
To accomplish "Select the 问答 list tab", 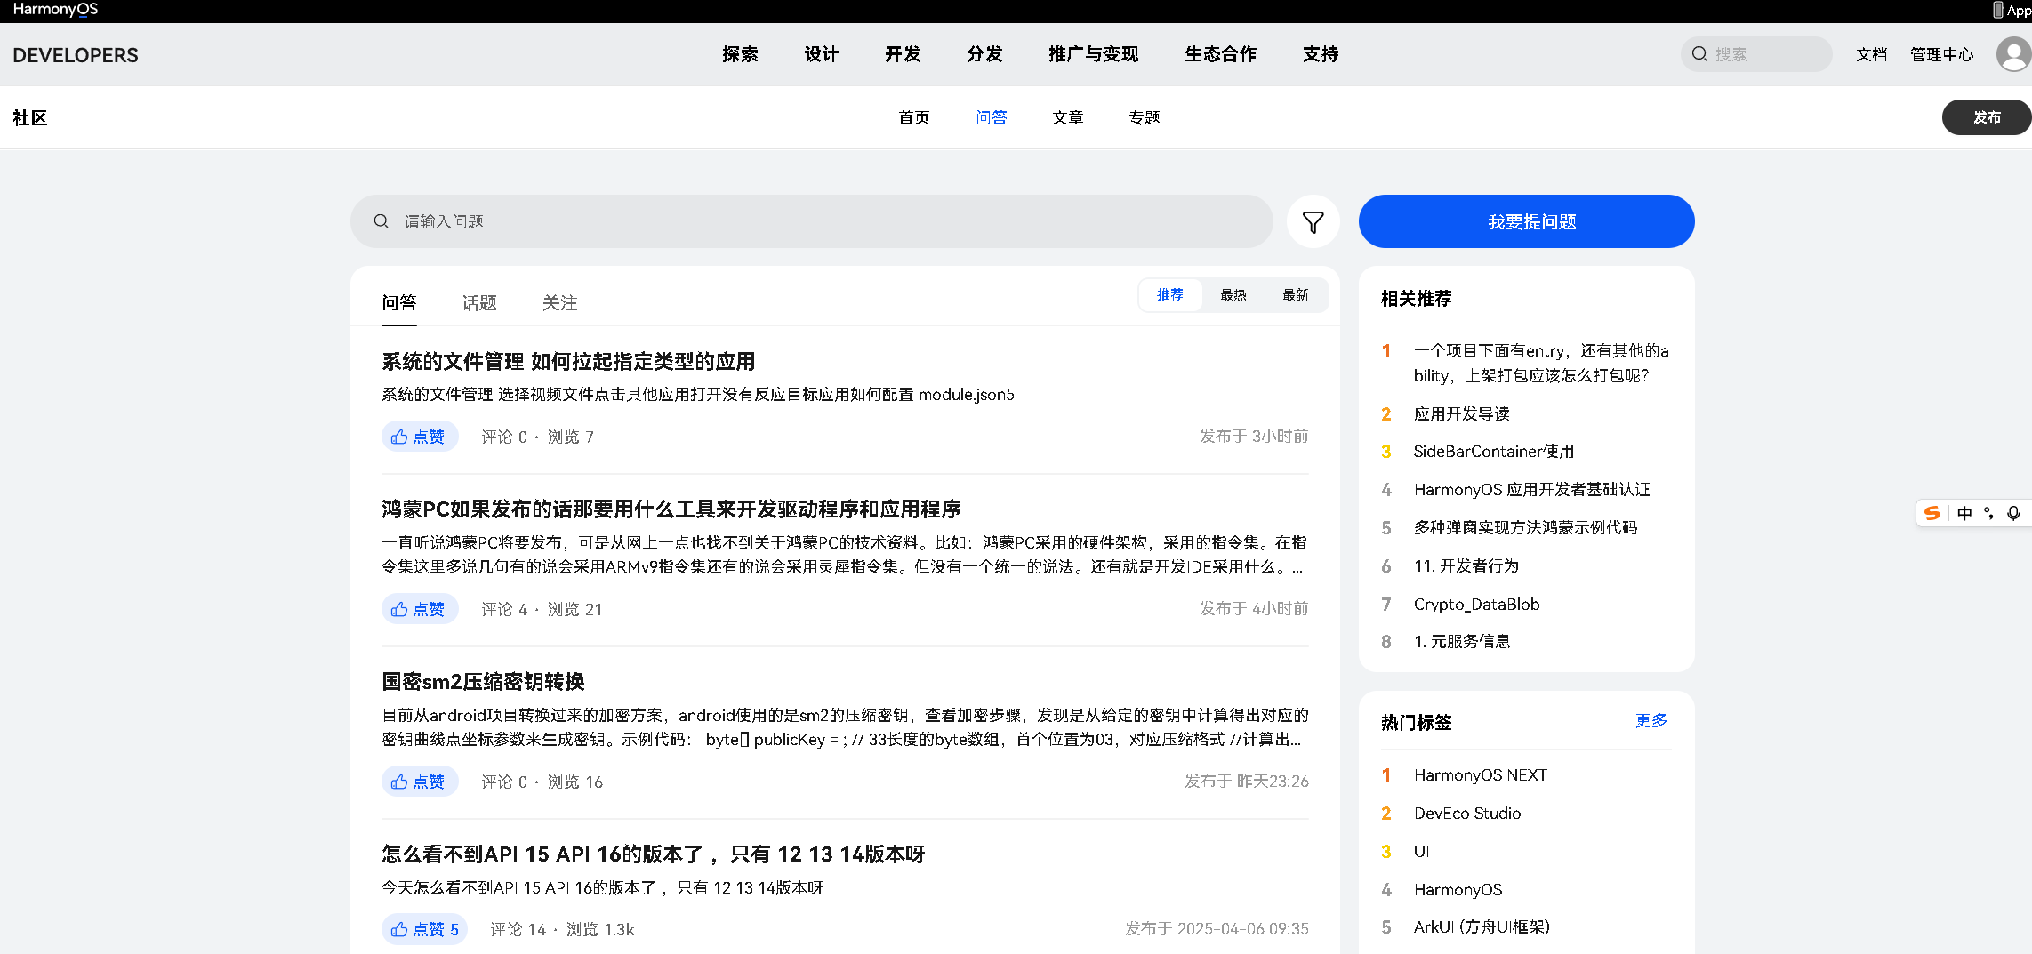I will point(399,303).
